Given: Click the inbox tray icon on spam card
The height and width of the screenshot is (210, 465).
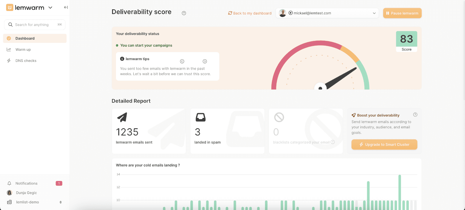Looking at the screenshot, I should click(201, 117).
